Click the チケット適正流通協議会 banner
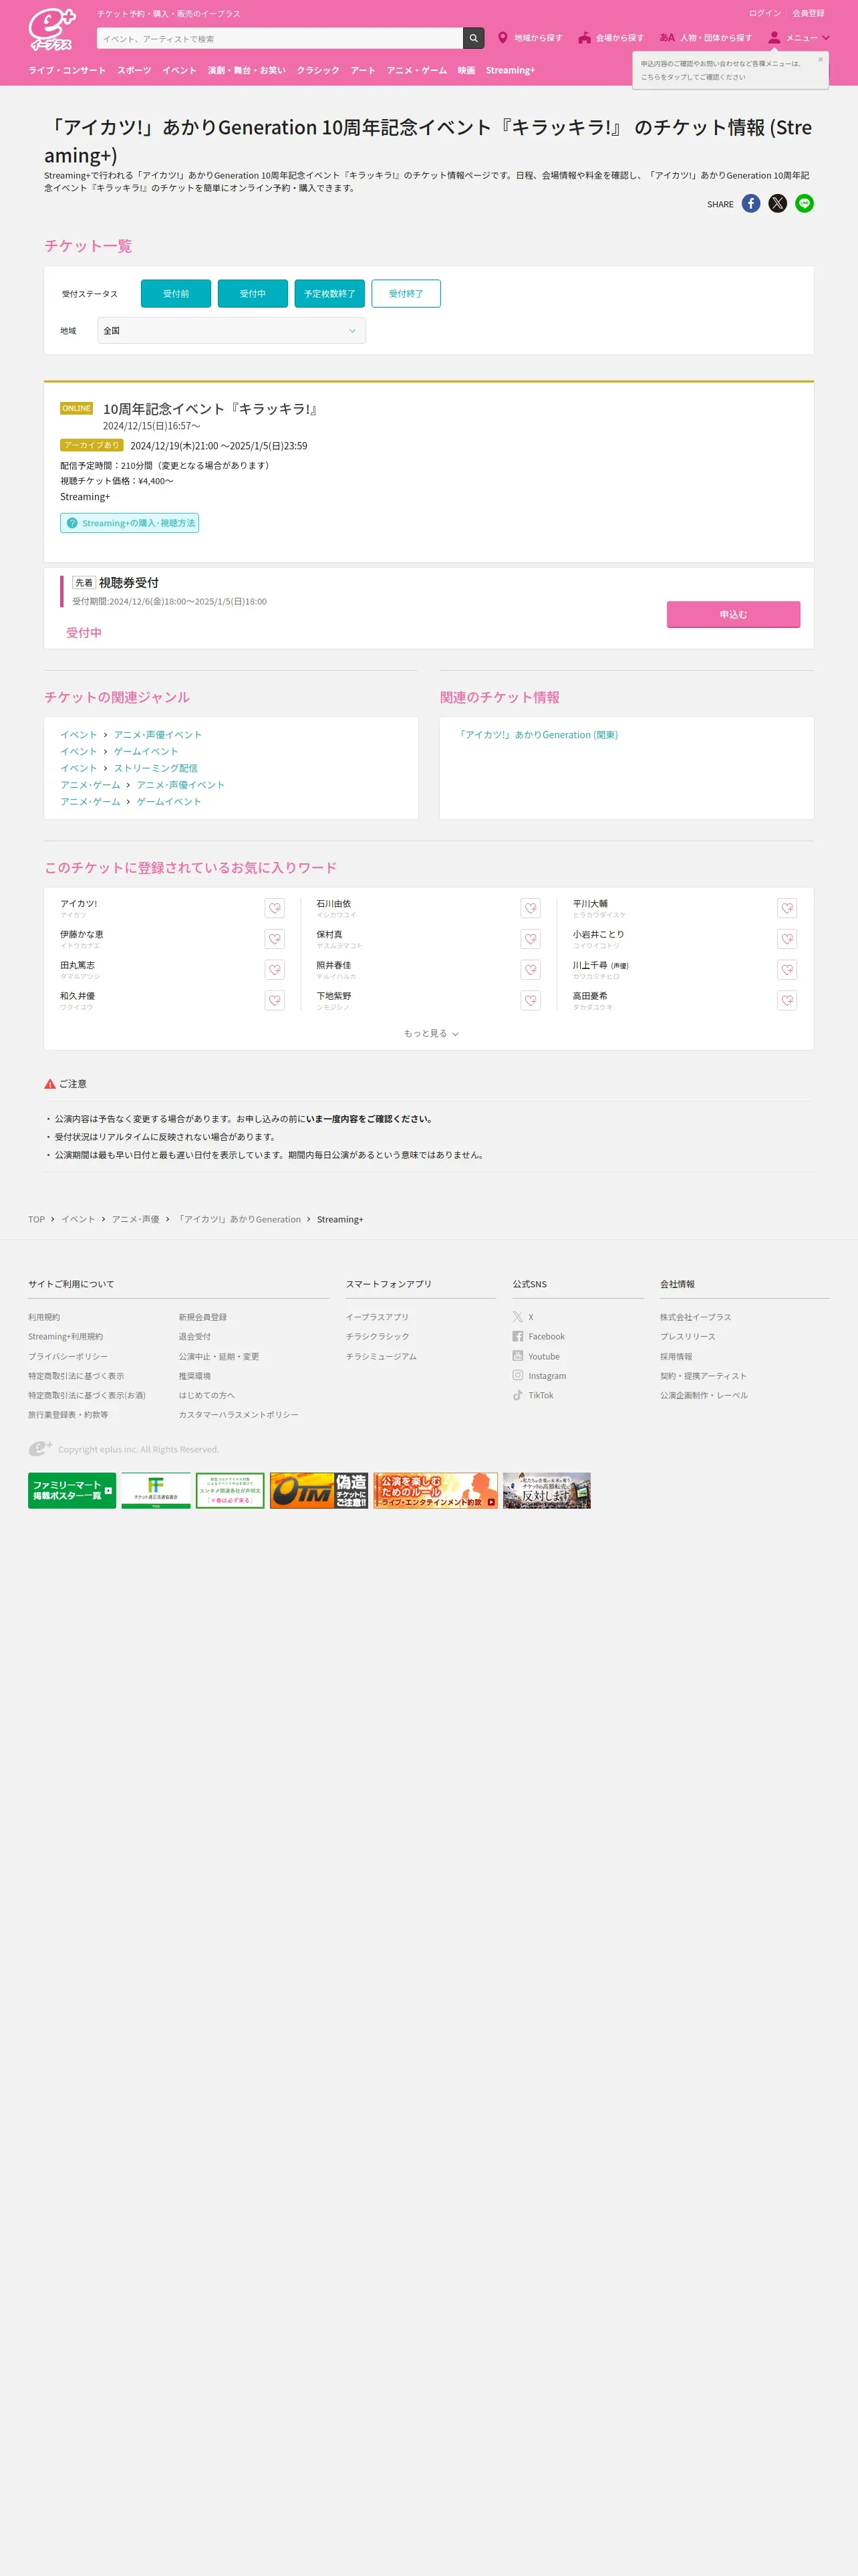The image size is (858, 2576). click(x=156, y=1491)
